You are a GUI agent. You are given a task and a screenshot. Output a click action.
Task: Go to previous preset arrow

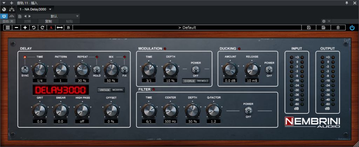(x=25, y=16)
